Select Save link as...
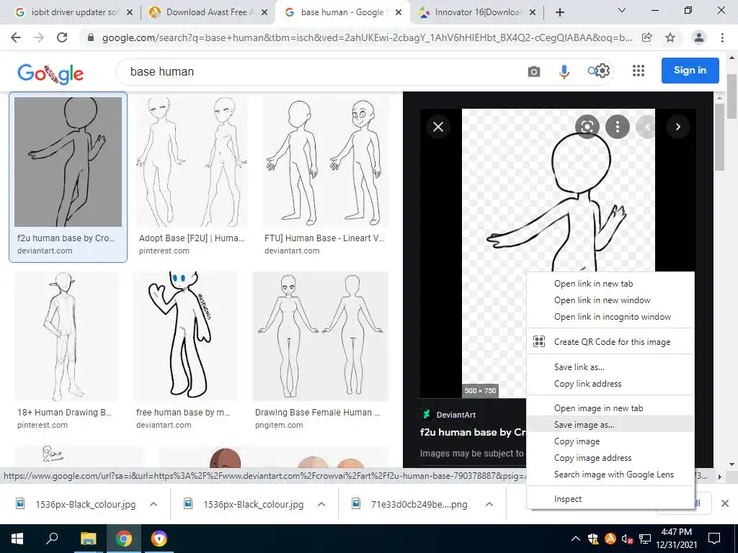Image resolution: width=738 pixels, height=553 pixels. [610, 367]
